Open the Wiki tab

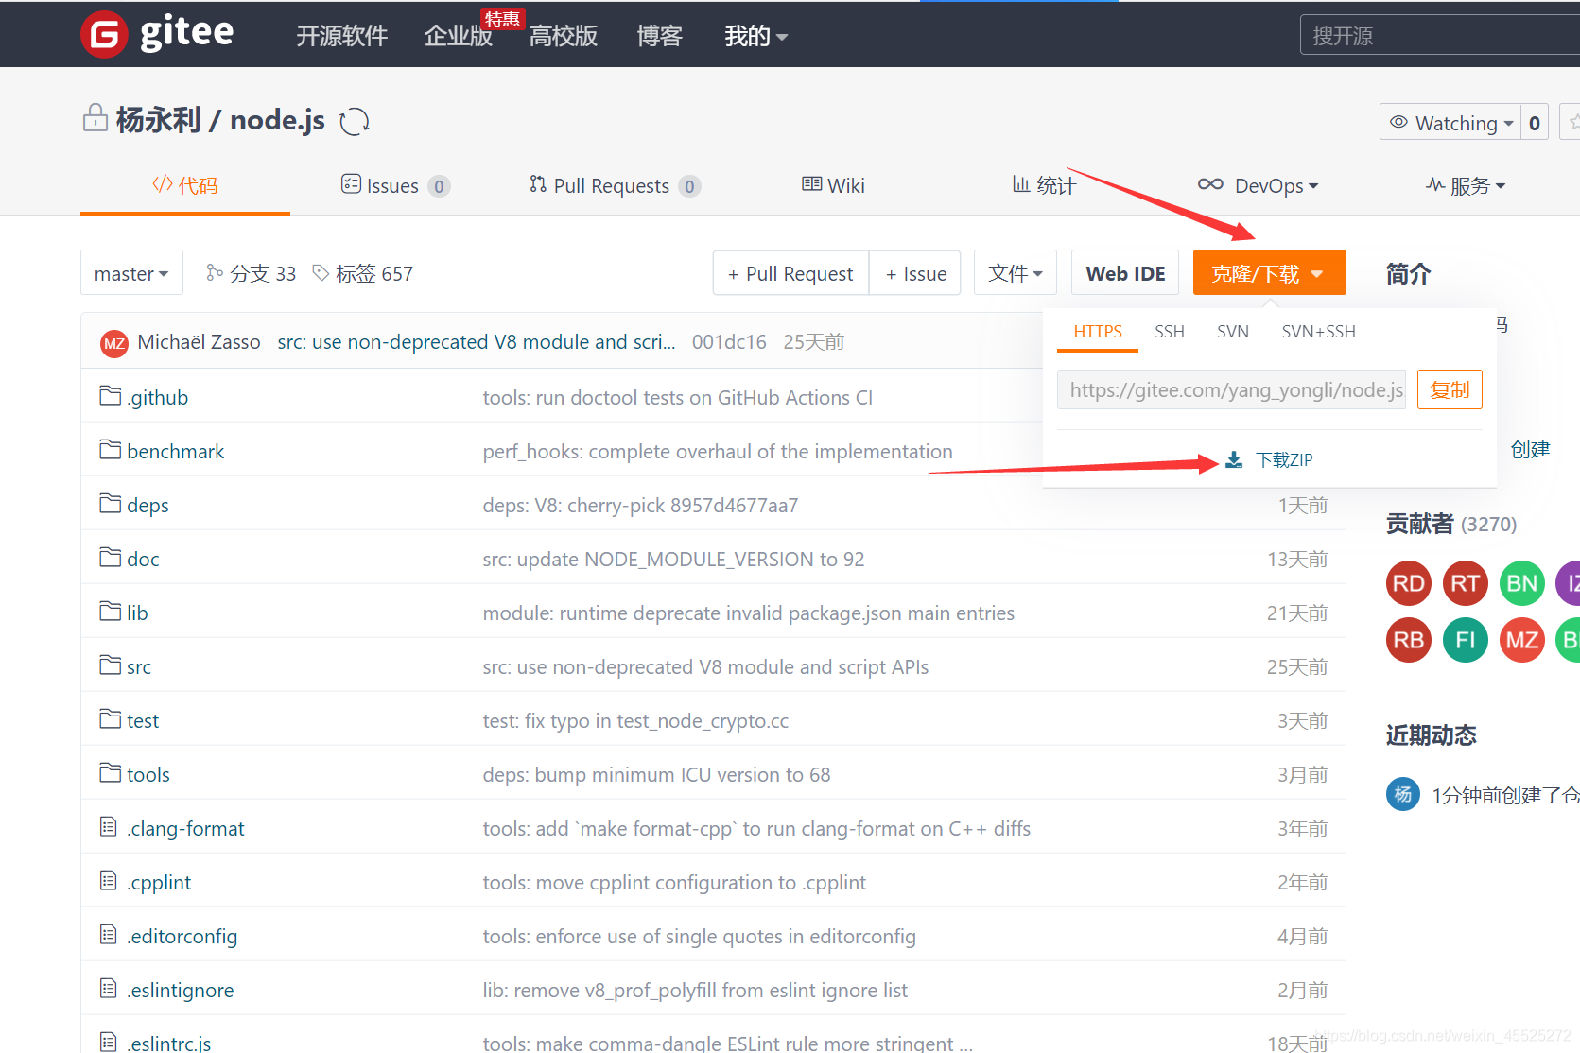coord(833,185)
